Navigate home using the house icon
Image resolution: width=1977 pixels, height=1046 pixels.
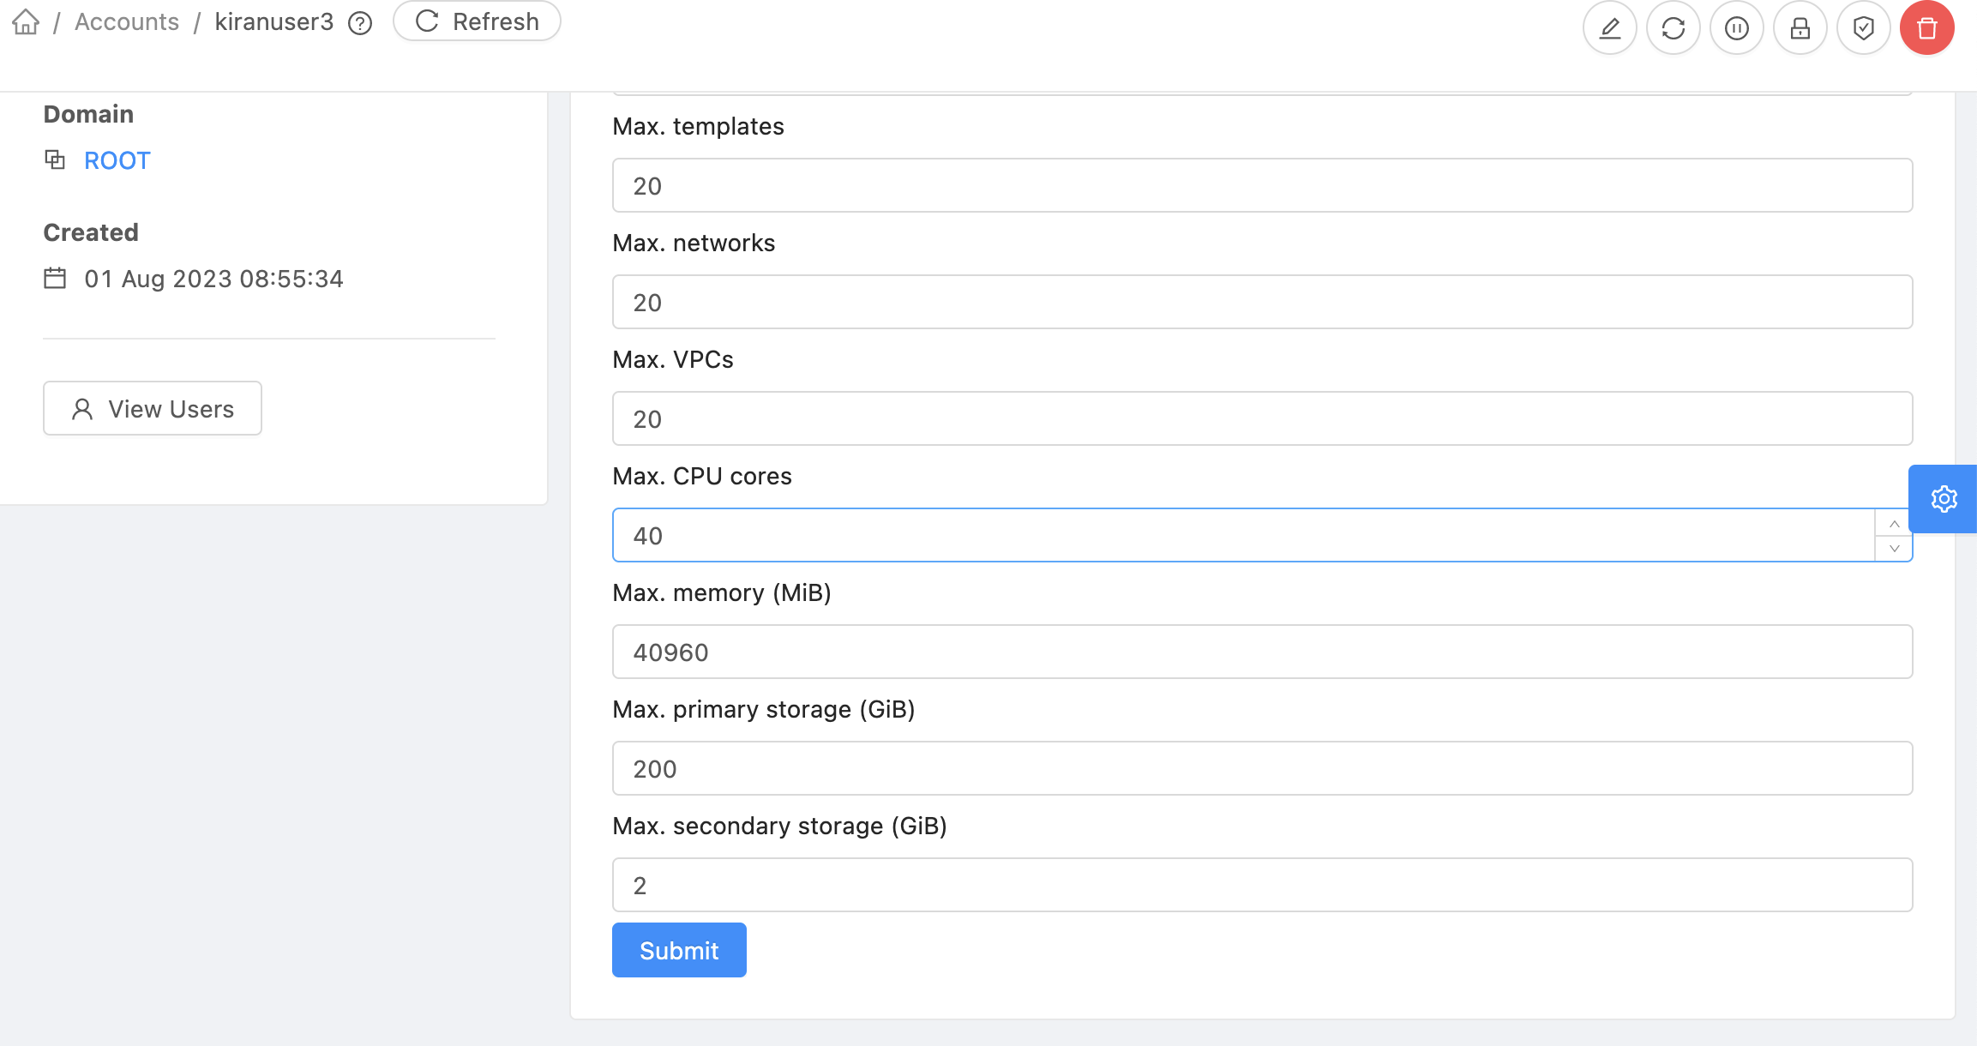[24, 21]
